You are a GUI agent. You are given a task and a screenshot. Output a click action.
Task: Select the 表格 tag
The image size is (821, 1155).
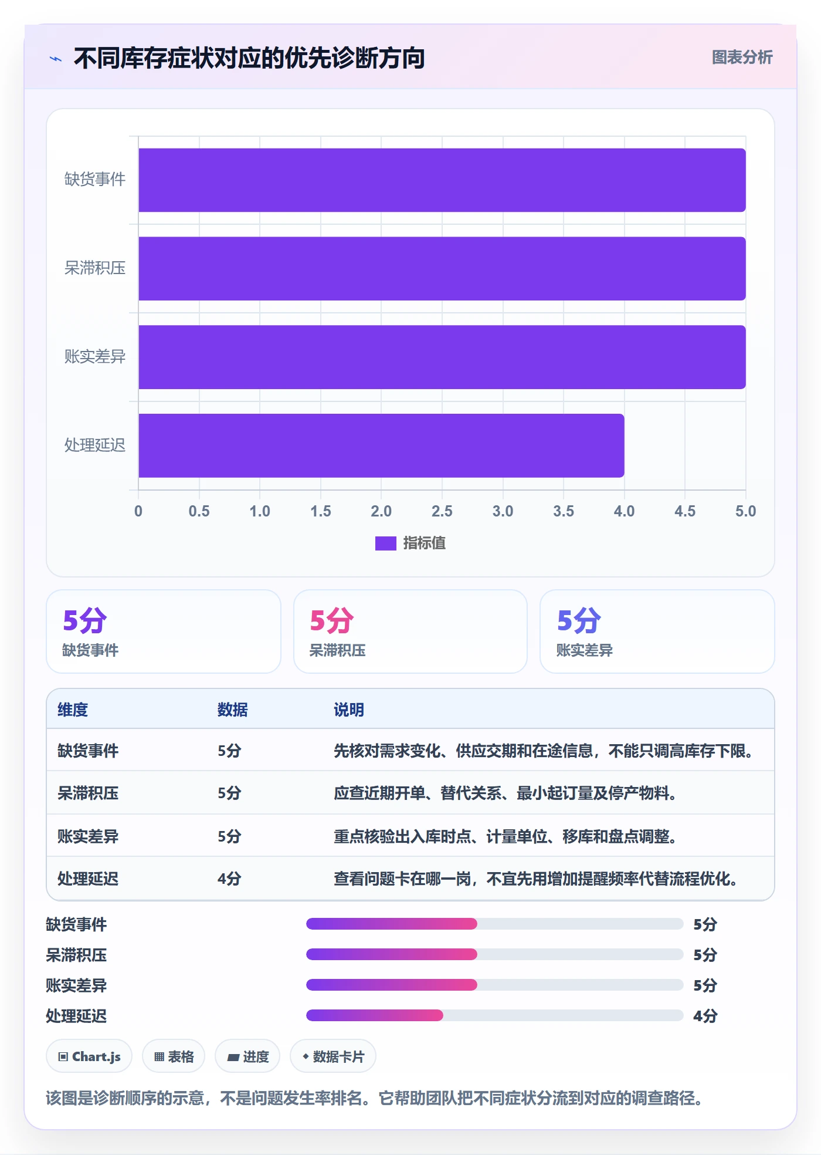(174, 1057)
